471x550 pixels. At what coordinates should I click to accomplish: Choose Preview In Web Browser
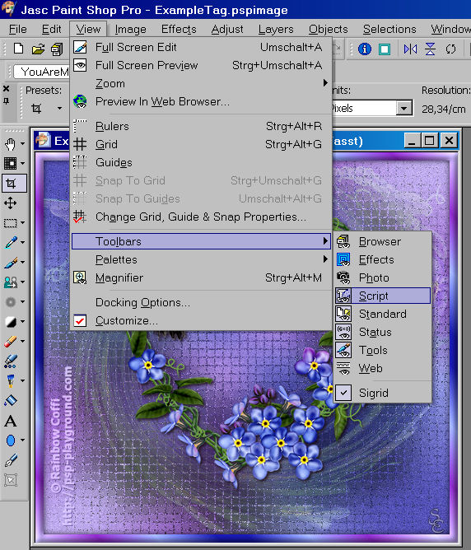click(x=201, y=102)
